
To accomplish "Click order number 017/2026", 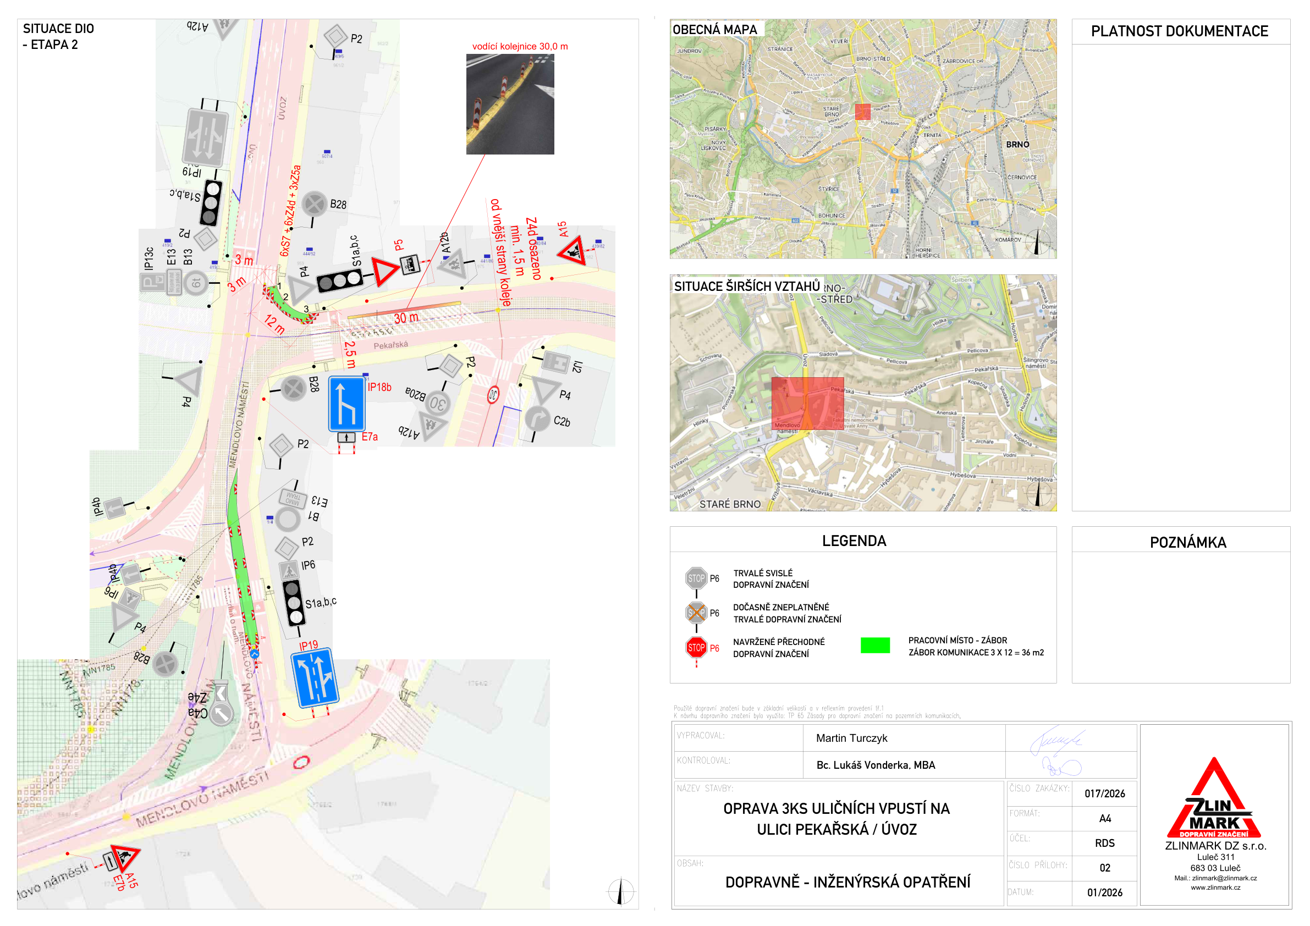I will [x=1105, y=793].
